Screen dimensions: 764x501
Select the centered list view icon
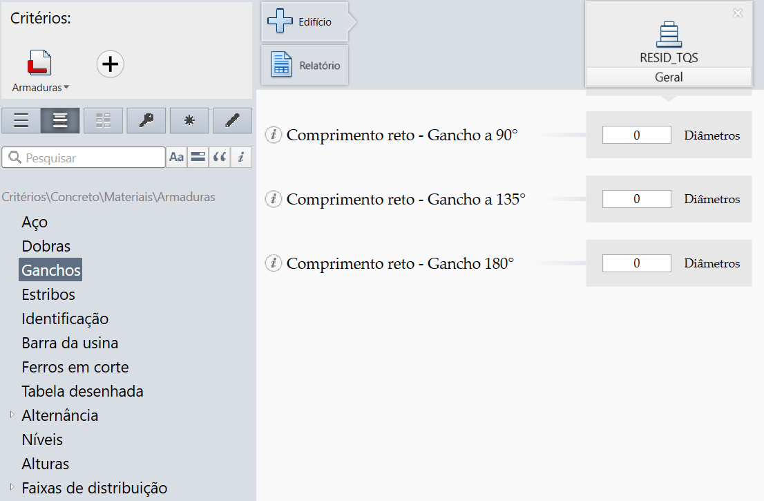tap(60, 120)
